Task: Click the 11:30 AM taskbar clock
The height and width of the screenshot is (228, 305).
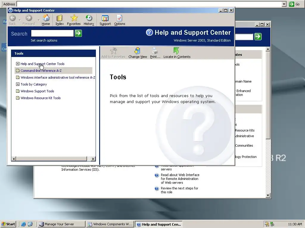Action: pyautogui.click(x=295, y=224)
